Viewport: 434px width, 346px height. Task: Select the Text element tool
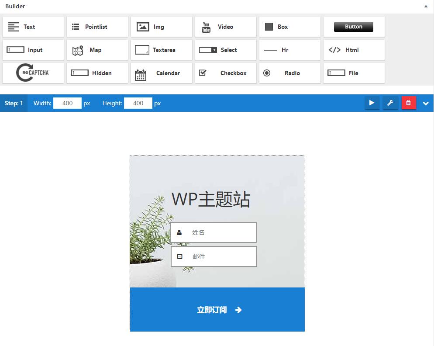(x=33, y=26)
